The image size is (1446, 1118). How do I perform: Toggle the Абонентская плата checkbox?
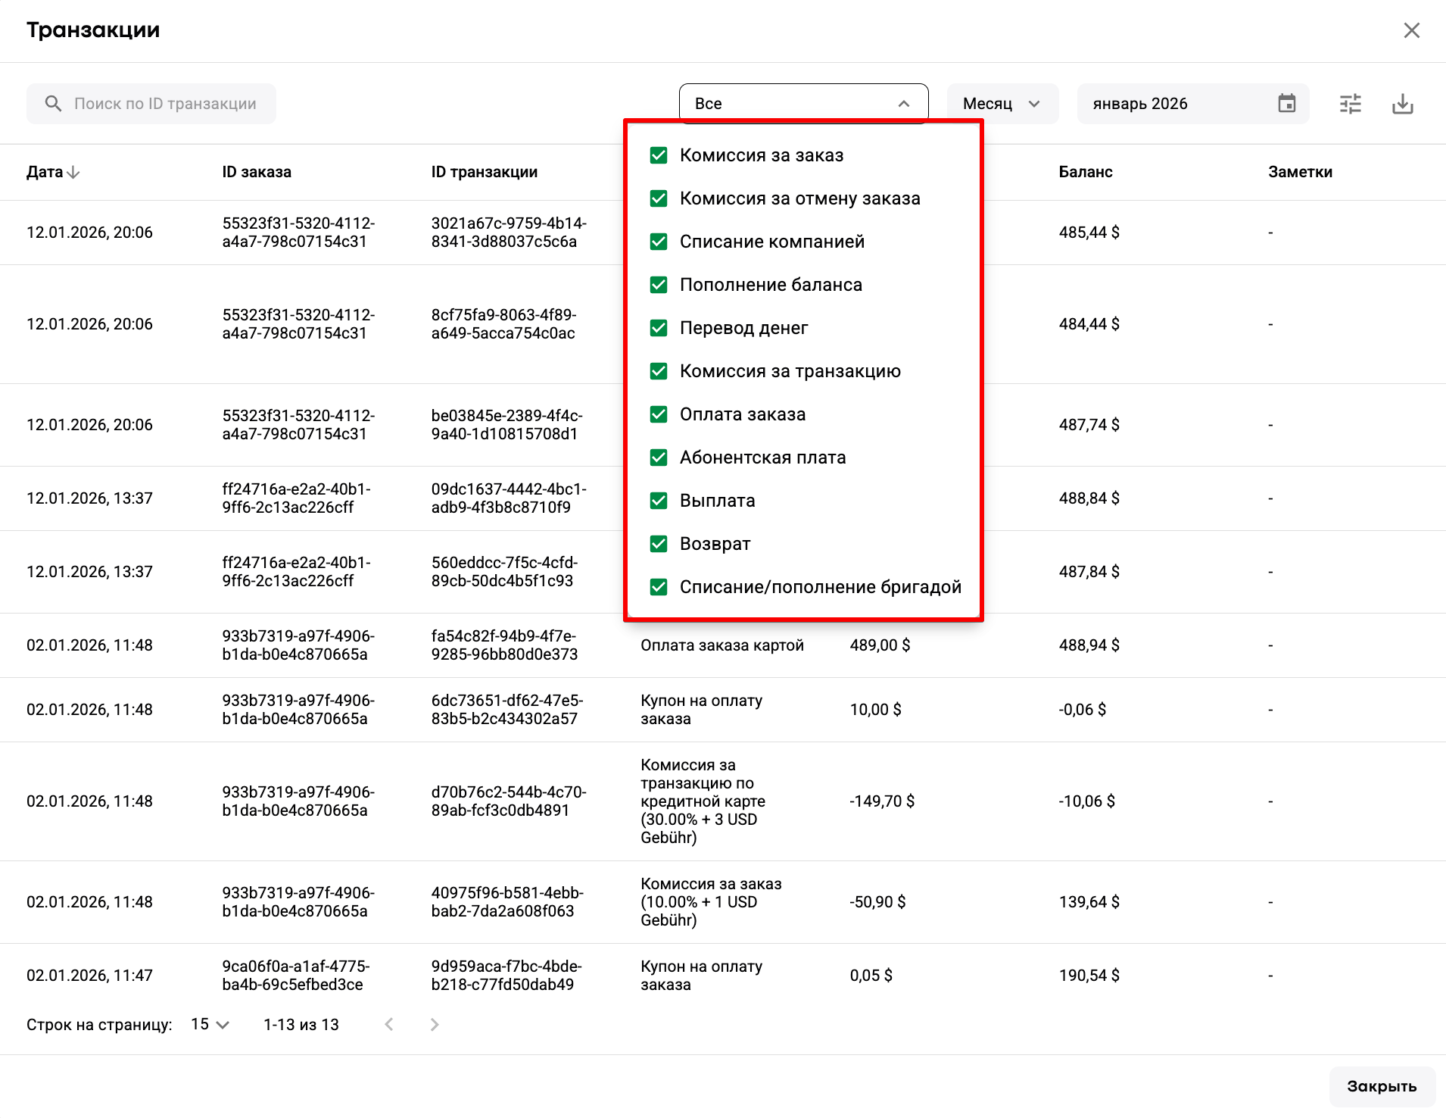pos(659,458)
